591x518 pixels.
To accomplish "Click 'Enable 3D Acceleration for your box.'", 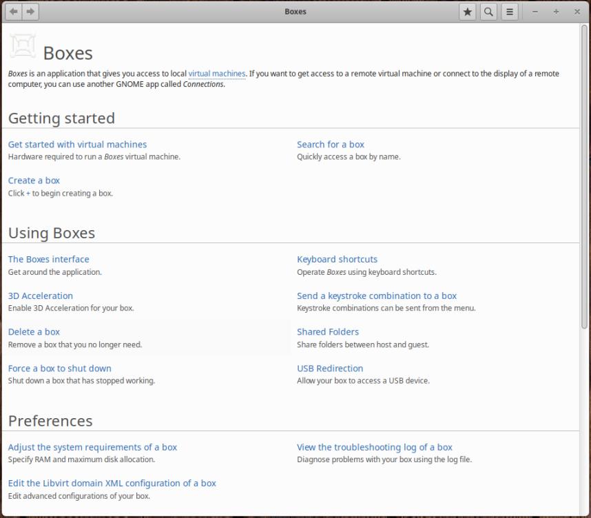I will point(71,308).
